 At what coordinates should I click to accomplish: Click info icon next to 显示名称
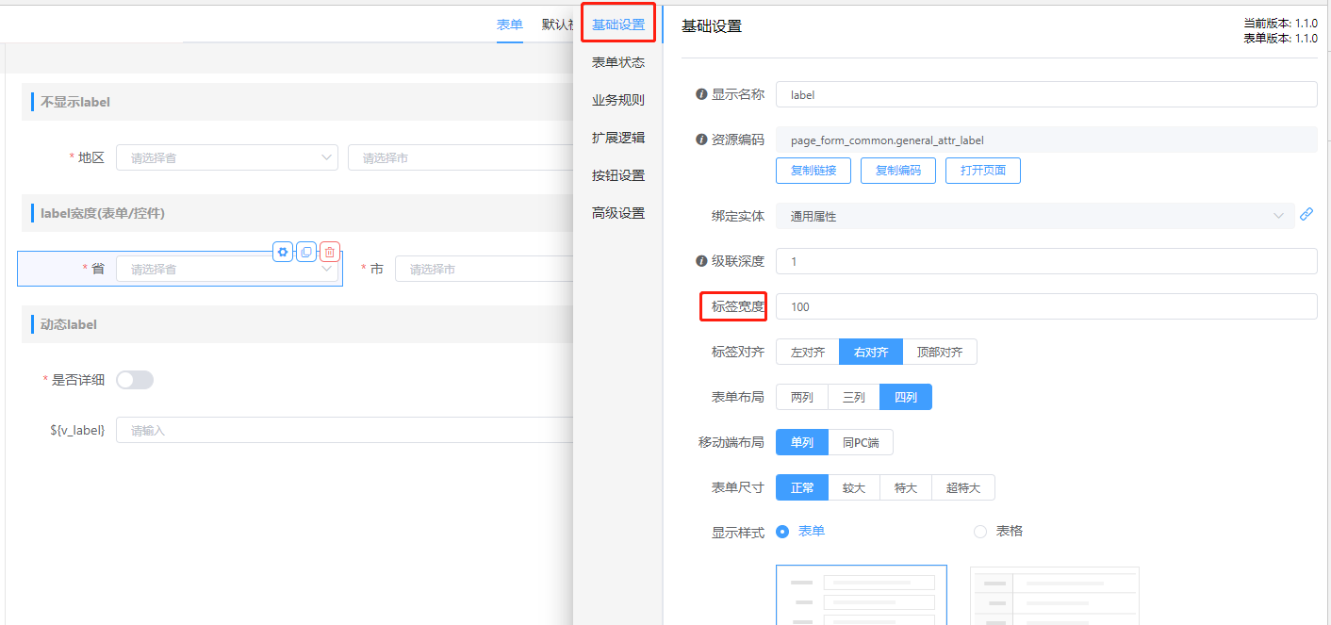point(701,94)
